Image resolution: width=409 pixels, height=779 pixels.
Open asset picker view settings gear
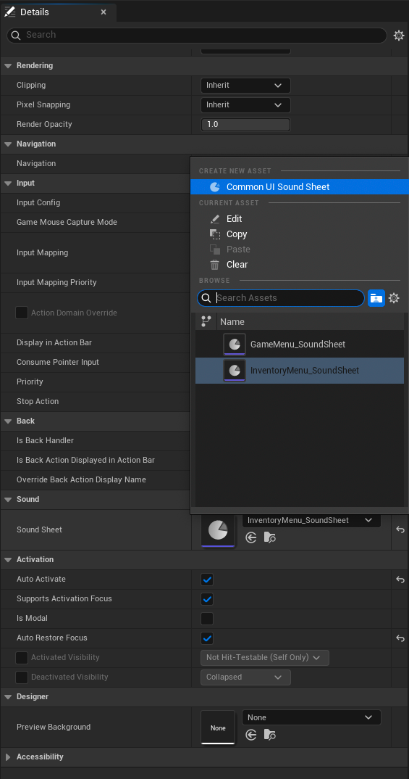[x=394, y=298]
